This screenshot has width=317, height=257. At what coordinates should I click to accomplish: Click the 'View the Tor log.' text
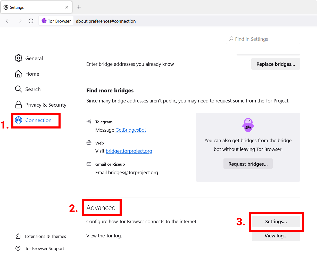click(104, 236)
